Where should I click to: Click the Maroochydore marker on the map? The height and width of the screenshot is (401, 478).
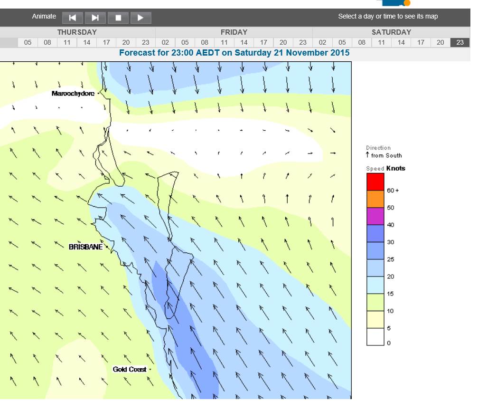tap(98, 94)
